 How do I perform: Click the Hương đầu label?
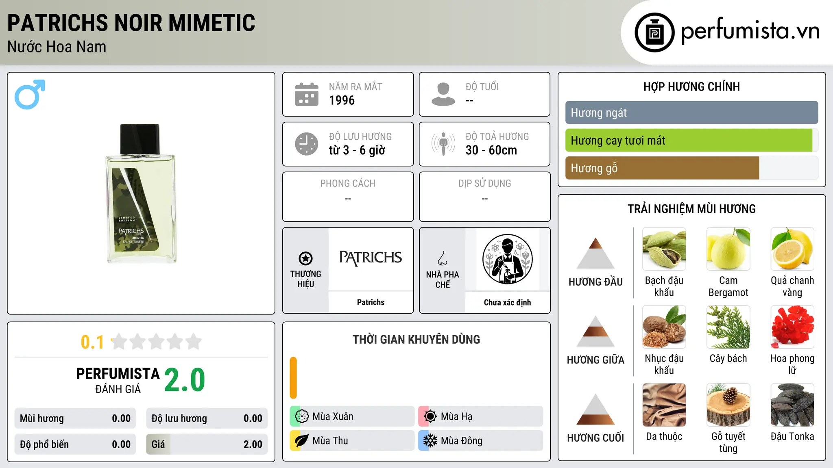pyautogui.click(x=595, y=282)
